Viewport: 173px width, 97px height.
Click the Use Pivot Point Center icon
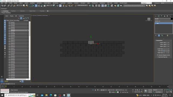point(54,6)
